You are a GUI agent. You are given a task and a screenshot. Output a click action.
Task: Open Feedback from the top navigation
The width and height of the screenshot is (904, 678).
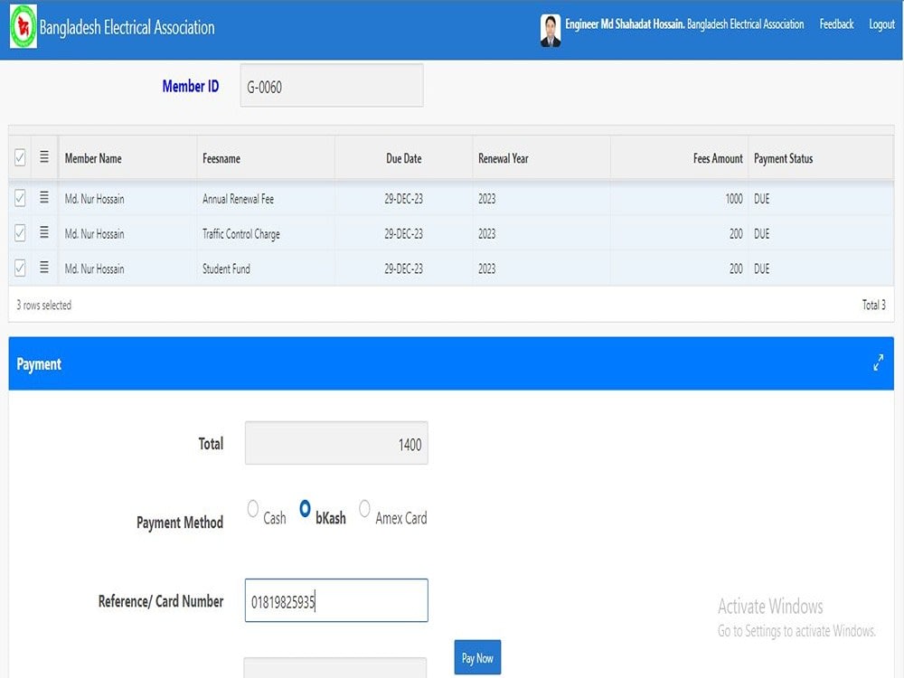pos(836,24)
